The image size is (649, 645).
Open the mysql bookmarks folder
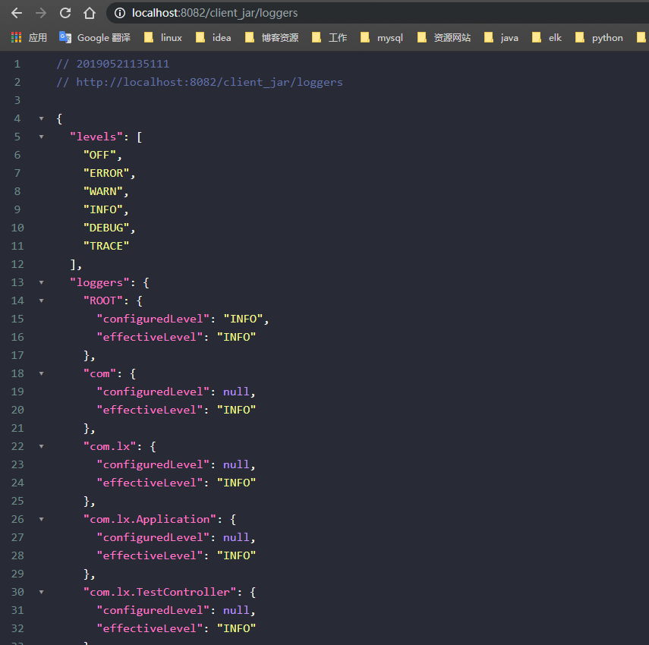(382, 38)
